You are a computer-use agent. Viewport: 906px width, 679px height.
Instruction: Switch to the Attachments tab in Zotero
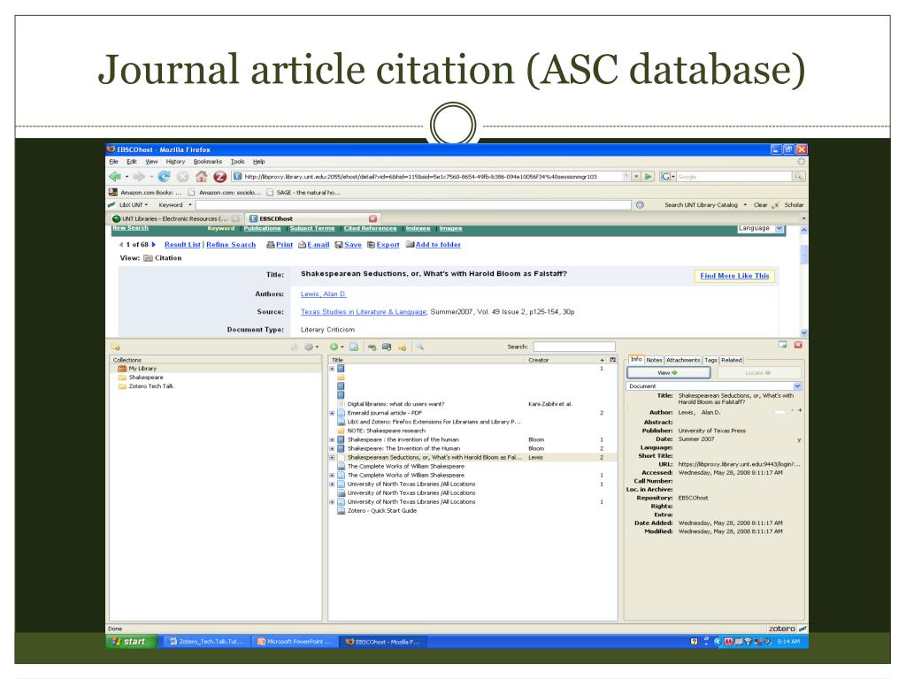click(683, 360)
